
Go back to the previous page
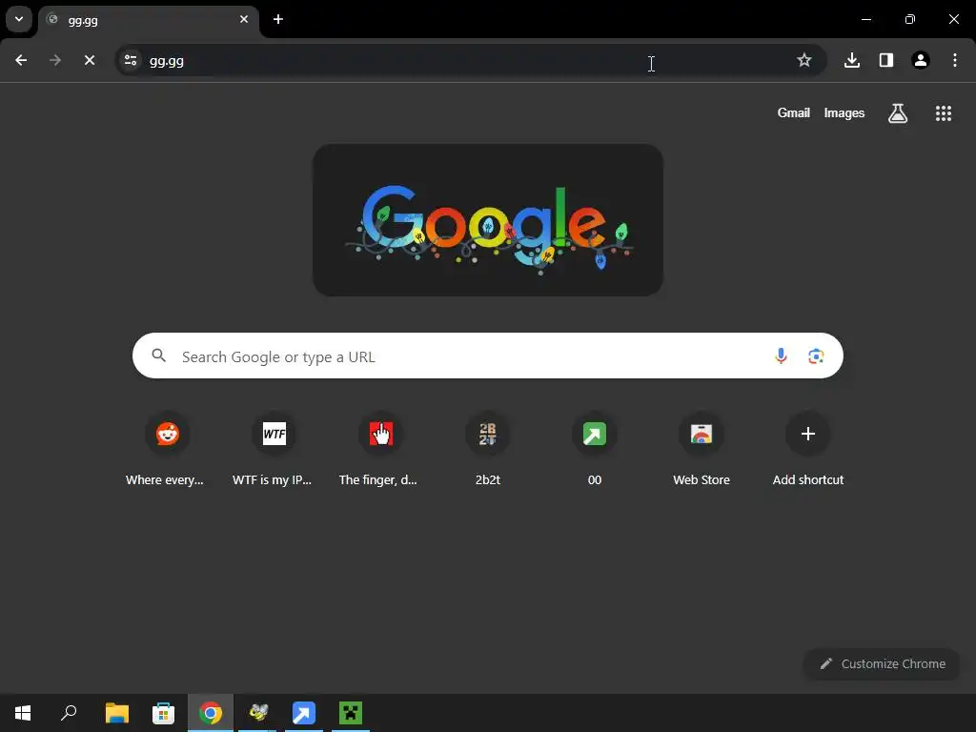(x=21, y=60)
